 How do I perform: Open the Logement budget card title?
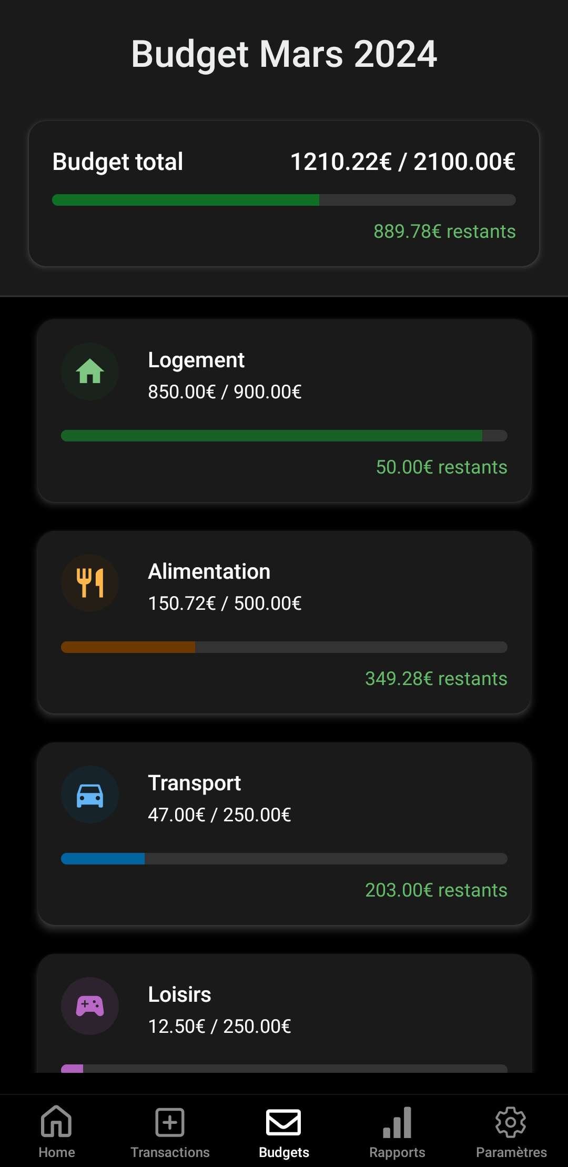click(196, 360)
